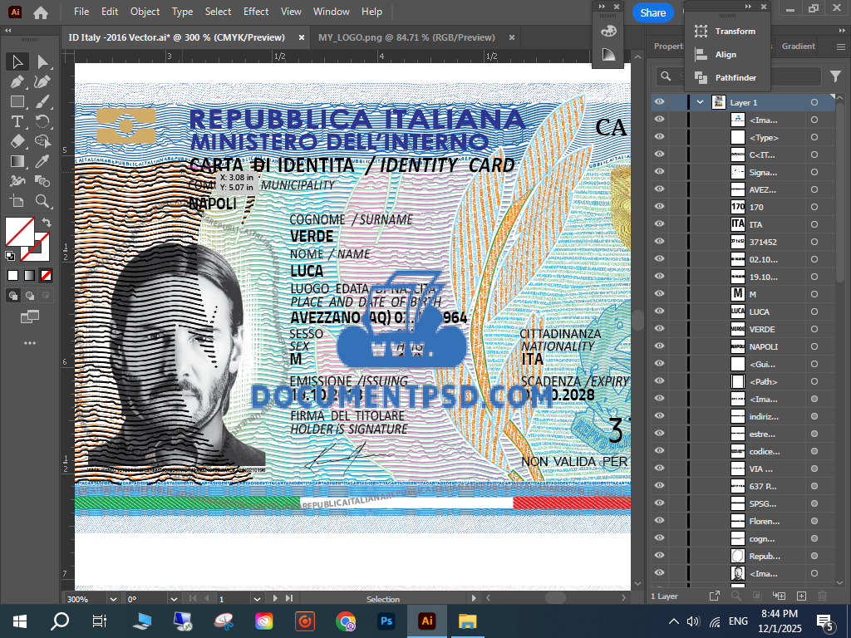Viewport: 851px width, 638px height.
Task: Click the layers filter funnel icon
Action: pyautogui.click(x=835, y=76)
